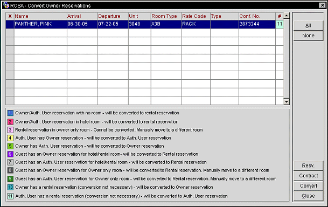The image size is (328, 207).
Task: Click the pale mint legend swatch 11
Action: click(x=10, y=196)
